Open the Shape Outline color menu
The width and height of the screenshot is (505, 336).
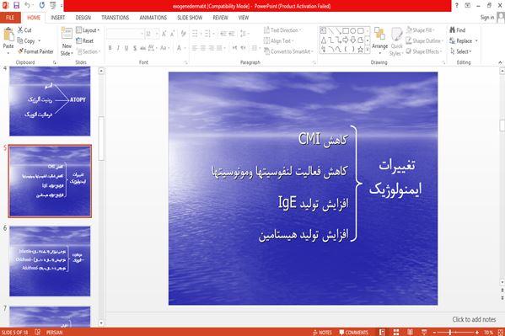pyautogui.click(x=424, y=41)
